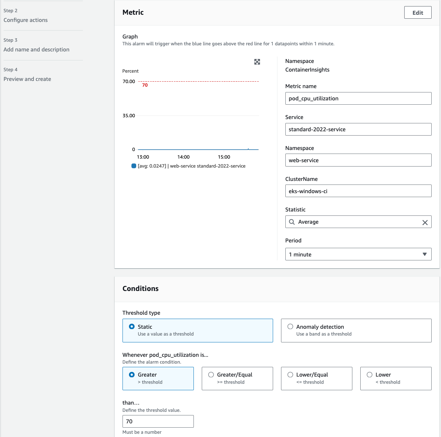Click the threshold value input box
This screenshot has width=441, height=437.
[158, 421]
